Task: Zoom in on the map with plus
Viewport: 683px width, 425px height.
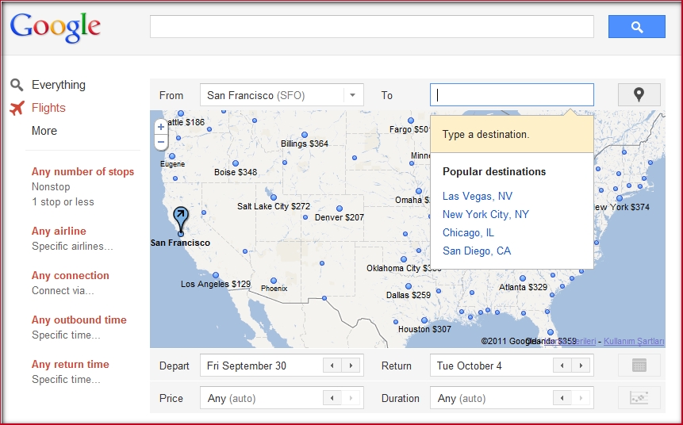Action: point(161,127)
